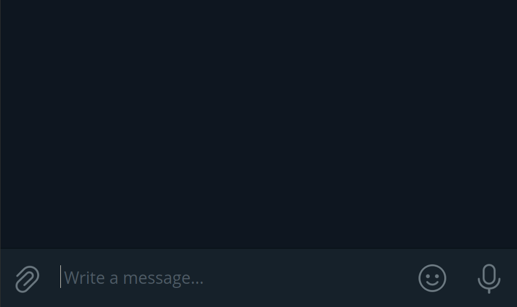The image size is (517, 307).
Task: Click the microphone beside the smiley
Action: (489, 278)
